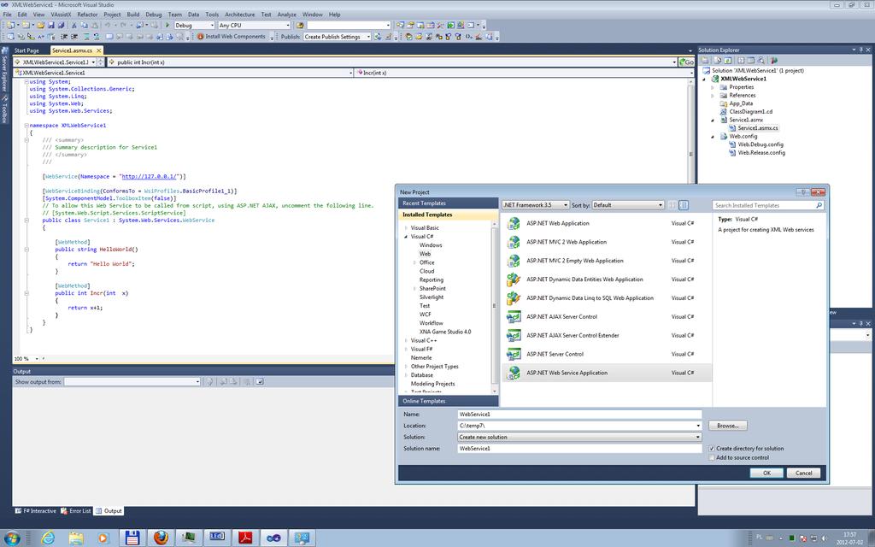Follow the http://127.0.0.1/ link in code
Viewport: 875px width, 547px height.
pos(149,176)
